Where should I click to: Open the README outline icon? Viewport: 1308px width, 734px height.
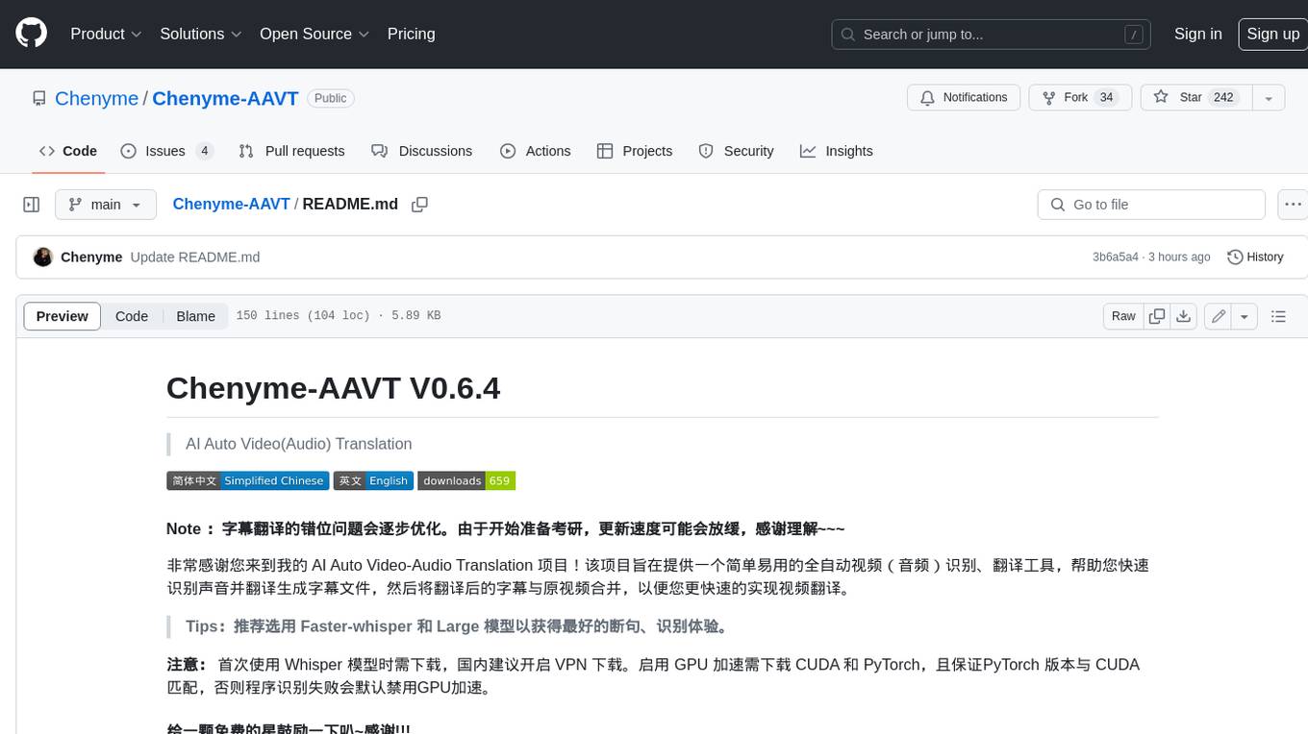tap(1278, 316)
